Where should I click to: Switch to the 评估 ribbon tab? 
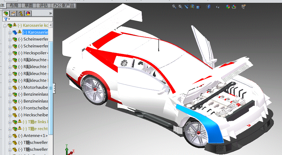(x=43, y=5)
